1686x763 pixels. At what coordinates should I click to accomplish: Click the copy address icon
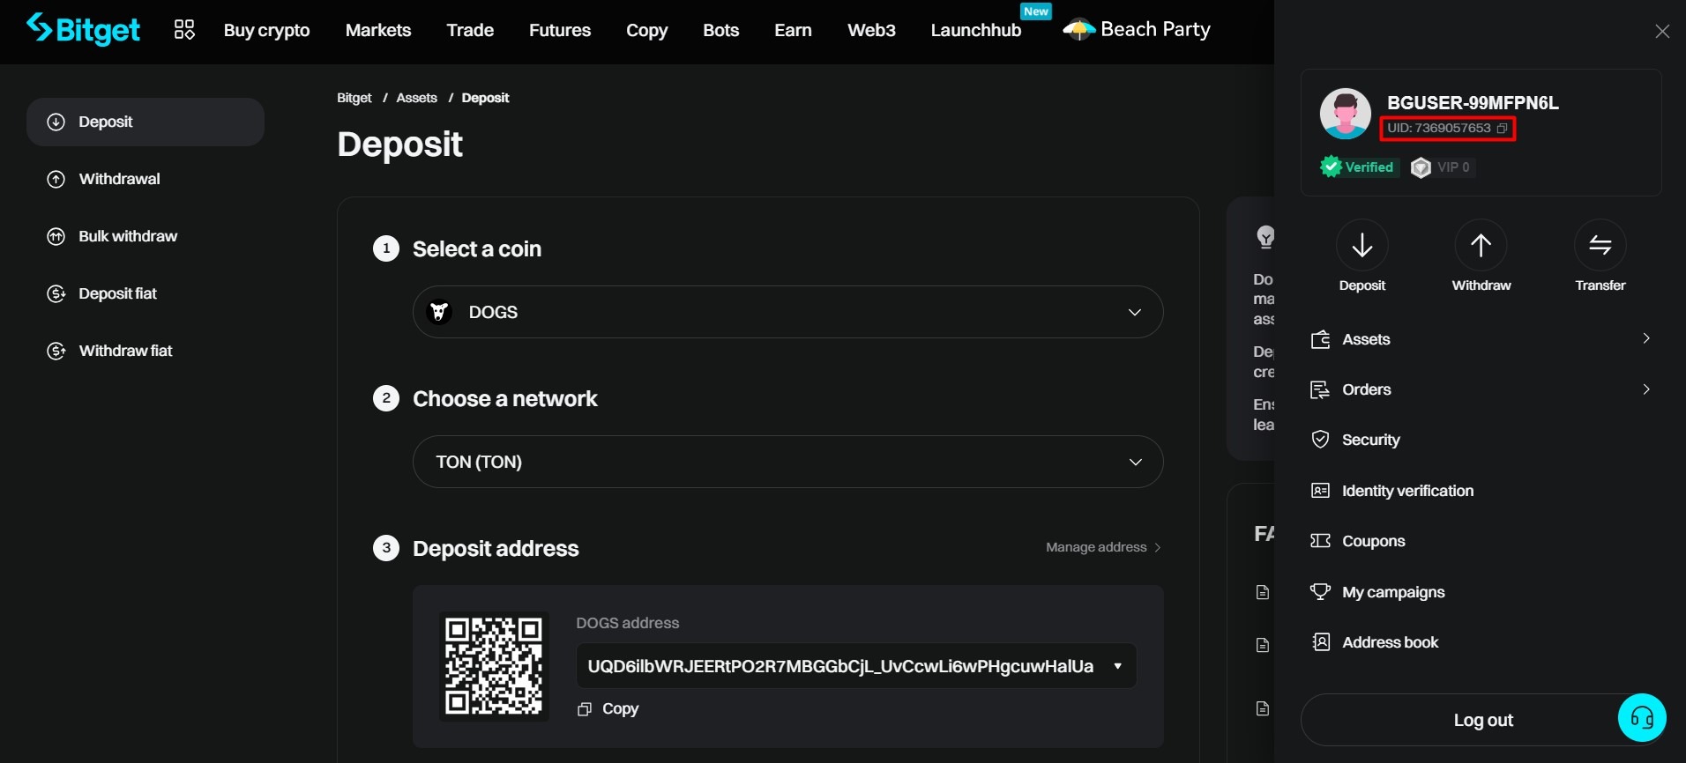click(584, 709)
